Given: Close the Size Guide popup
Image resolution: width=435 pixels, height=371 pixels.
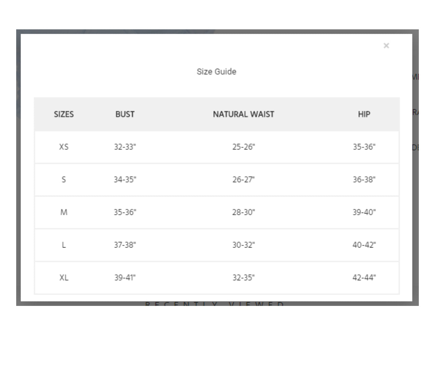Looking at the screenshot, I should [x=386, y=46].
